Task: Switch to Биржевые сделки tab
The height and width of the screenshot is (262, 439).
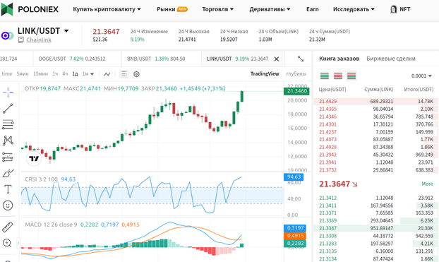Action: [391, 59]
